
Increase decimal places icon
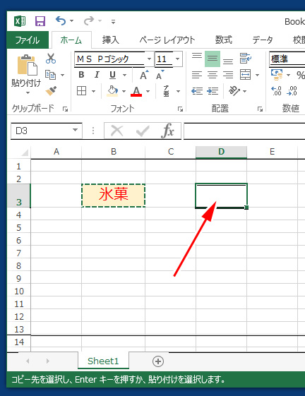click(x=276, y=91)
